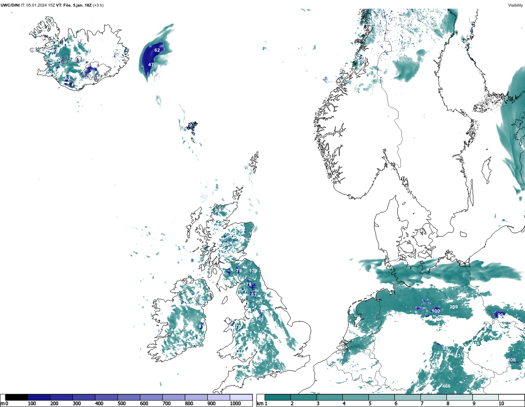Select the 200–300 m blue legend swatch
The width and height of the screenshot is (525, 407).
[62, 397]
